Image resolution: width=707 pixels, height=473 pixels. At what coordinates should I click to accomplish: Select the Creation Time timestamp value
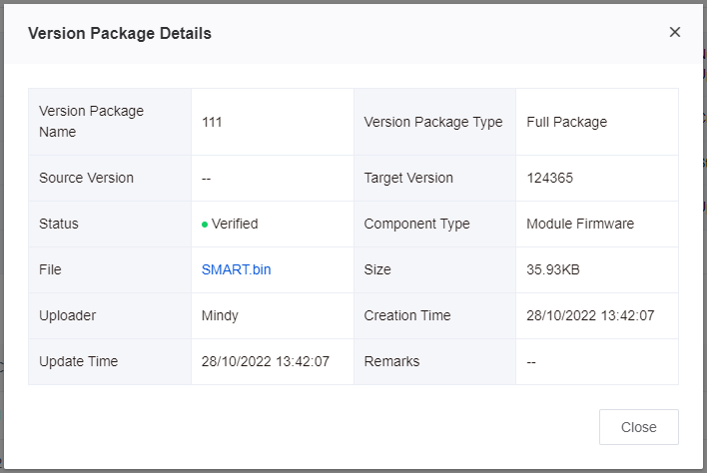click(590, 315)
